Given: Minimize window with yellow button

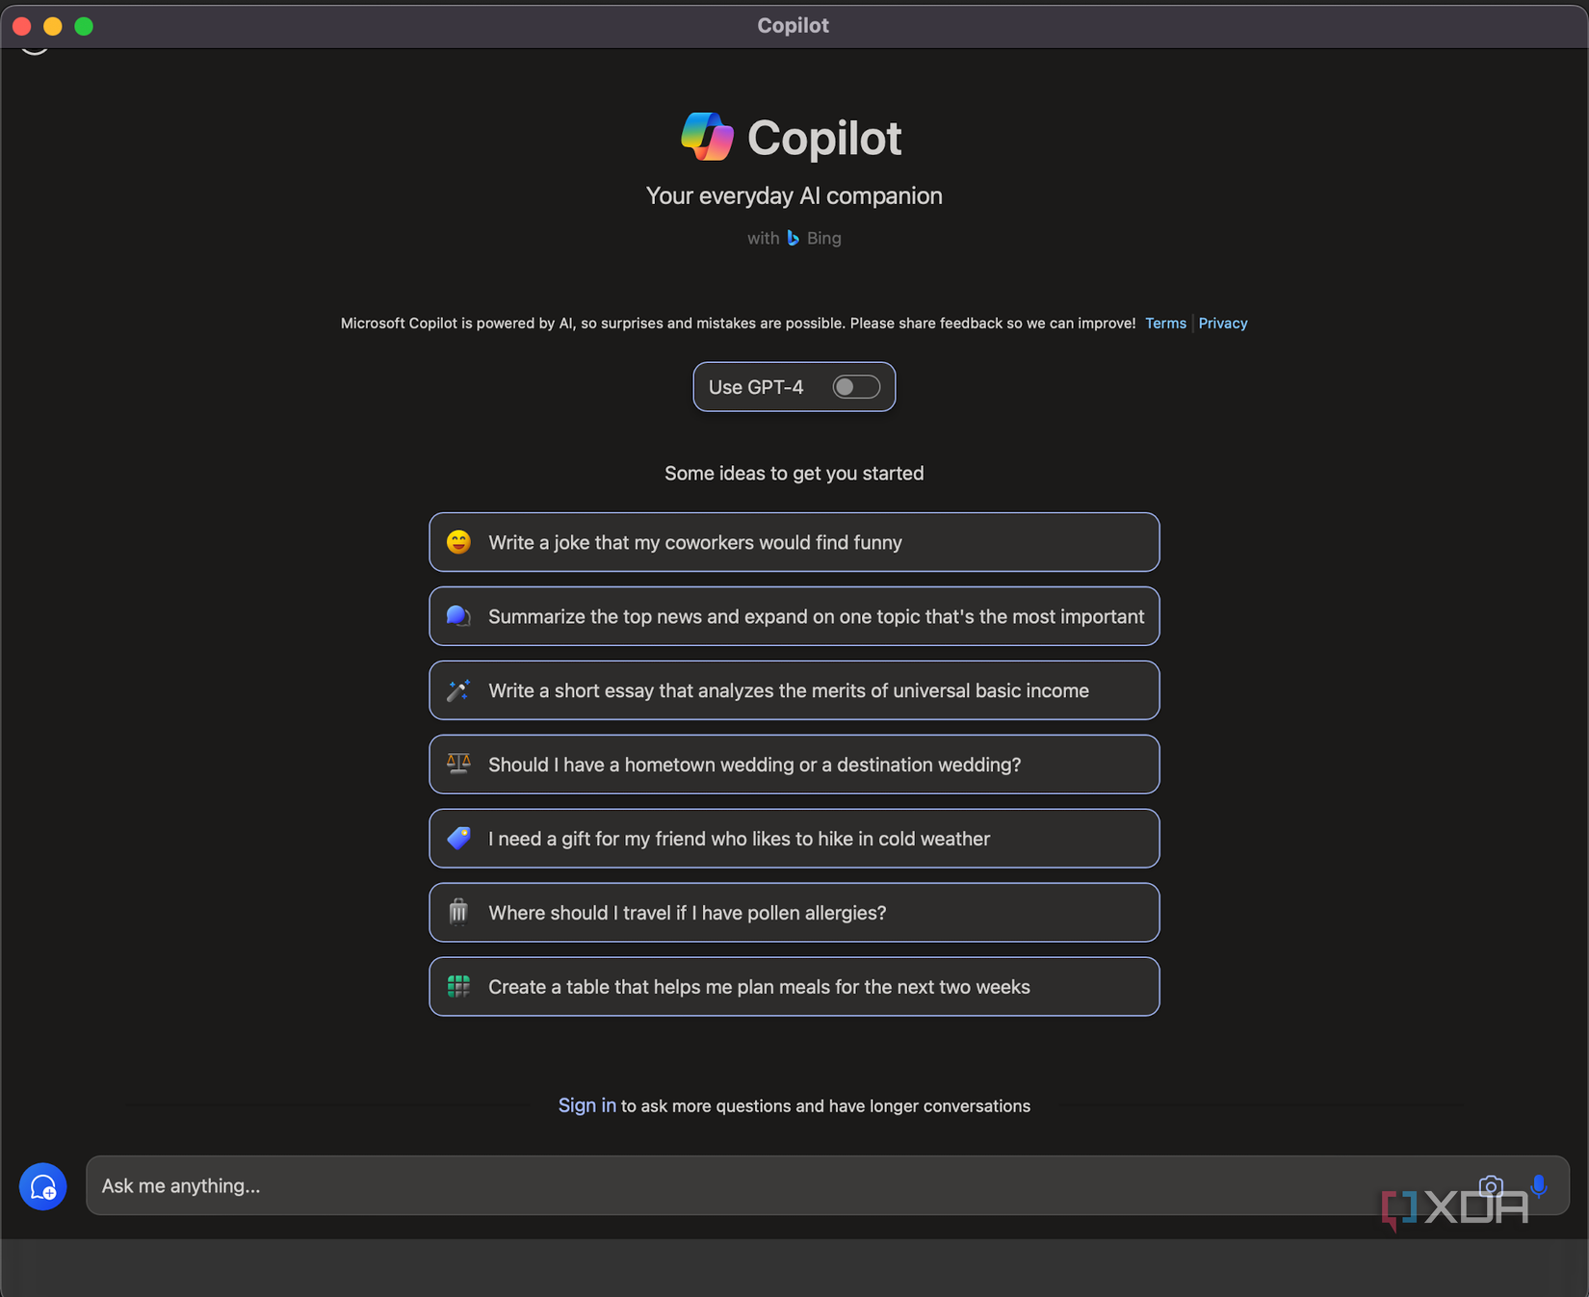Looking at the screenshot, I should click(x=53, y=26).
